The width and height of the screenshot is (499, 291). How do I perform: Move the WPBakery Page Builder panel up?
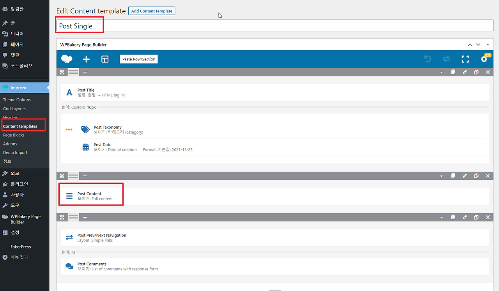click(470, 44)
